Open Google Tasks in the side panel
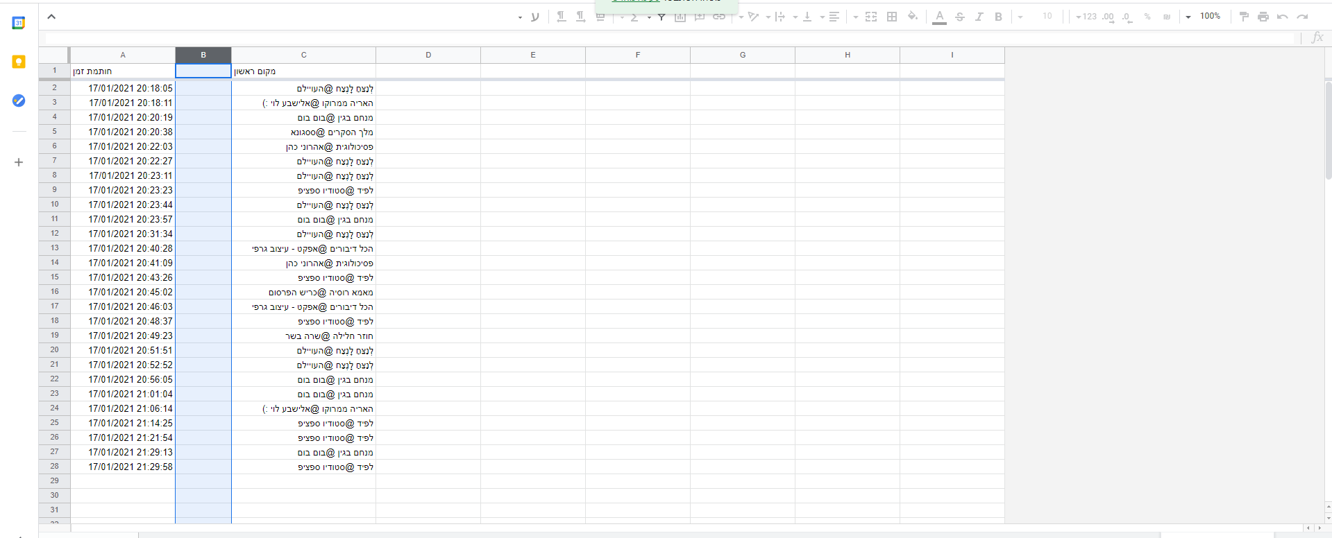 click(x=19, y=101)
